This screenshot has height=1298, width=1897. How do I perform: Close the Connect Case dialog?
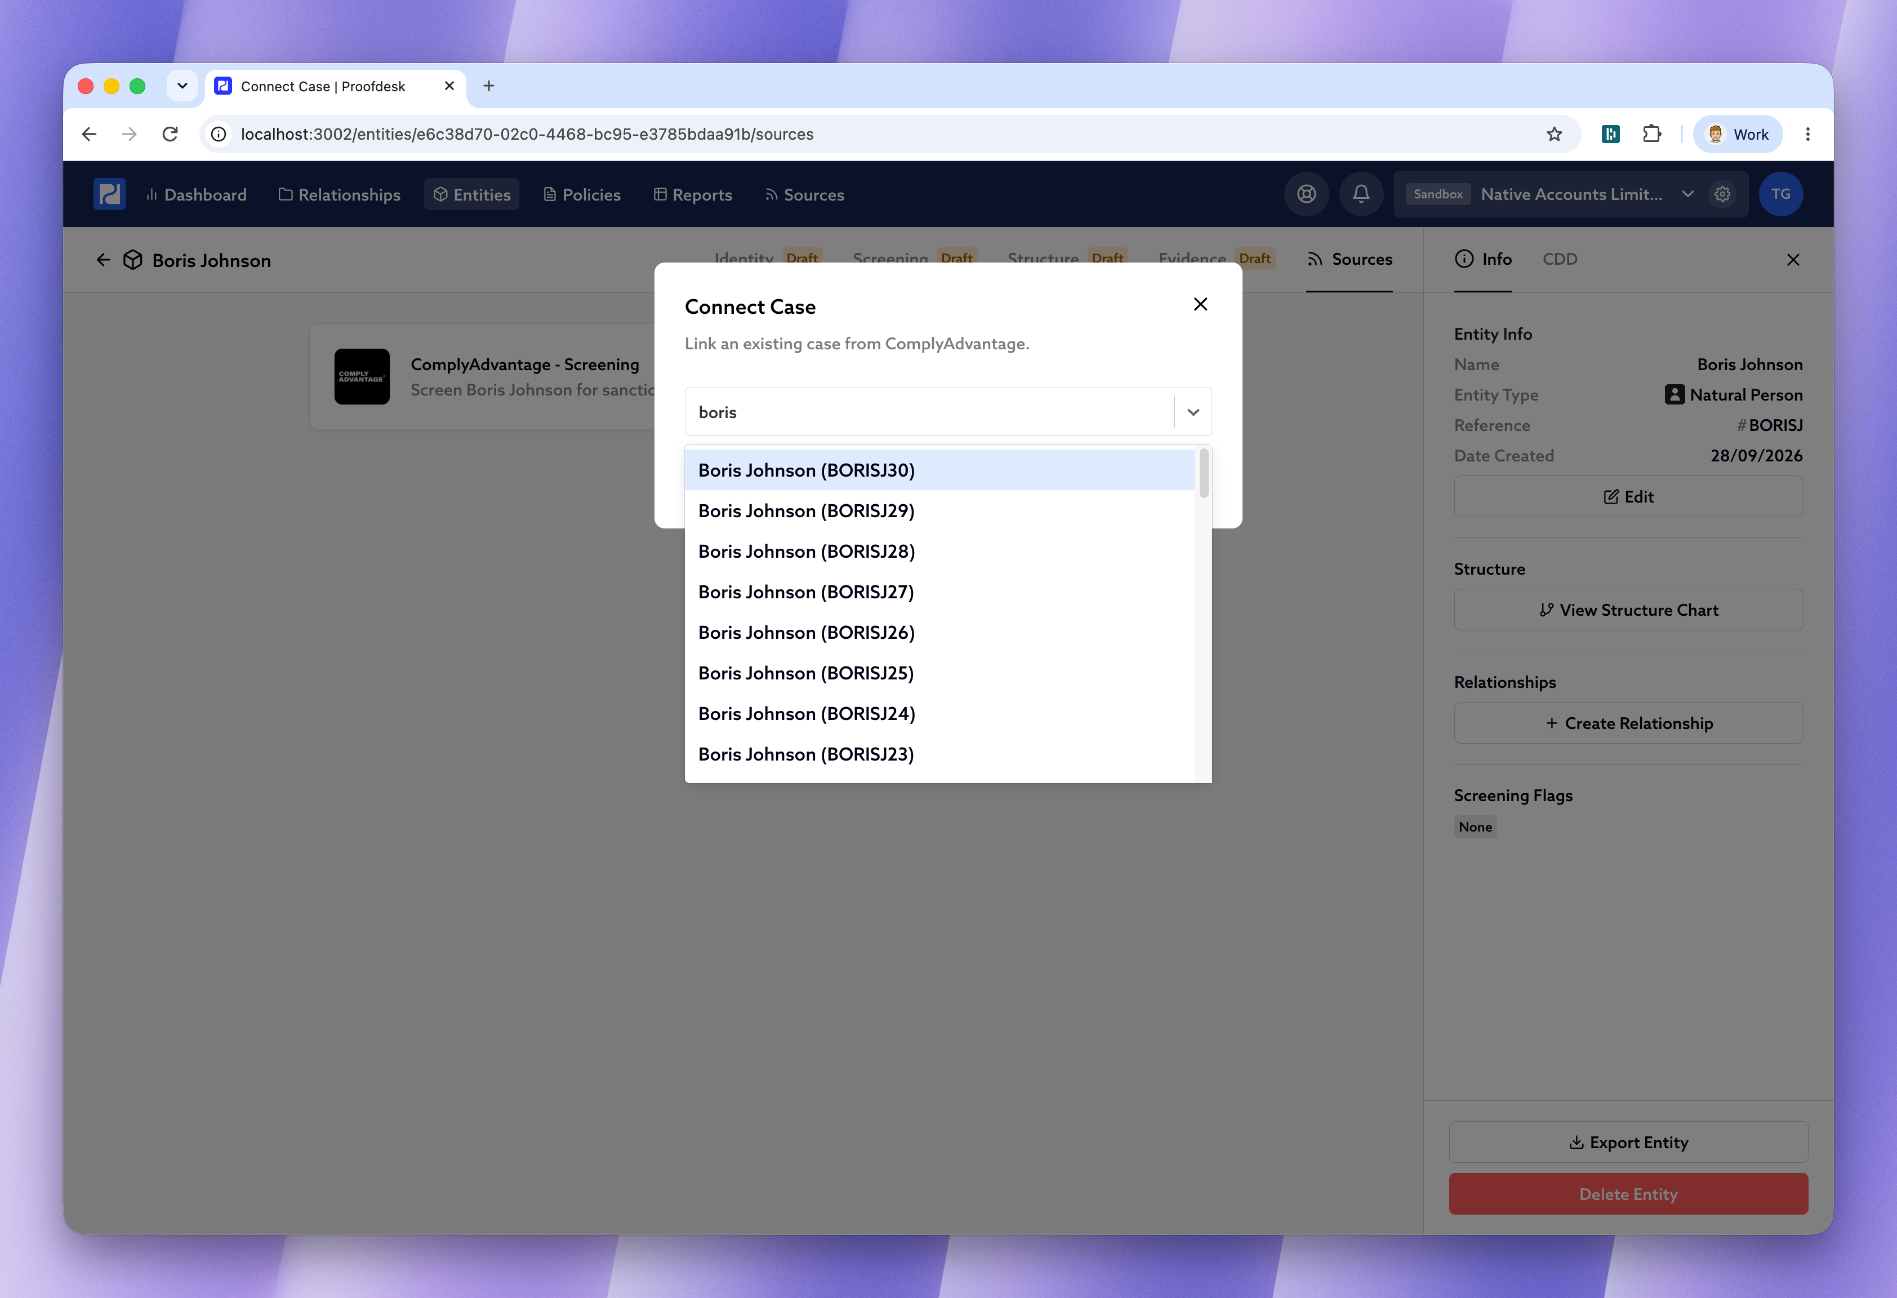coord(1200,304)
